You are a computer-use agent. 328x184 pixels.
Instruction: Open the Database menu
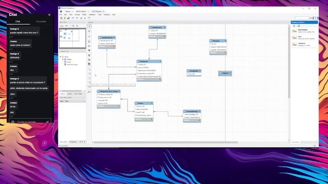92,15
